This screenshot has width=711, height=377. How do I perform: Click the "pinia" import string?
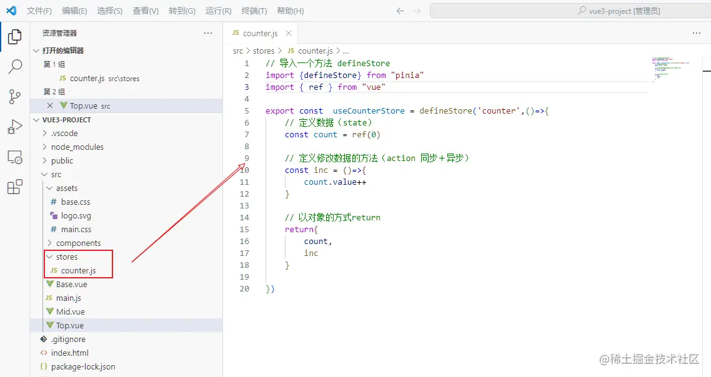[407, 75]
